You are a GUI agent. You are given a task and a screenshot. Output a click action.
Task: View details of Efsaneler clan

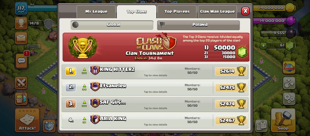(155, 87)
